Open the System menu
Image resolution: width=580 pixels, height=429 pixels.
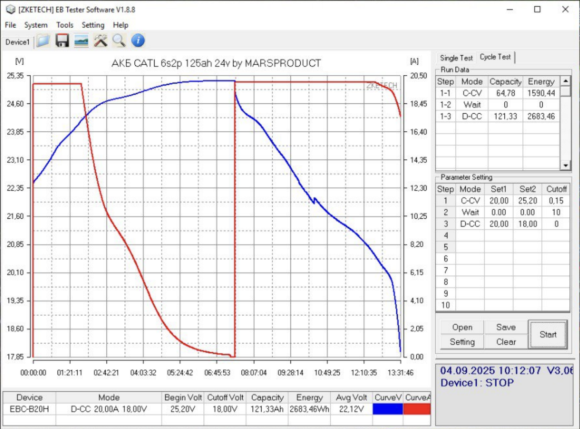click(x=36, y=25)
